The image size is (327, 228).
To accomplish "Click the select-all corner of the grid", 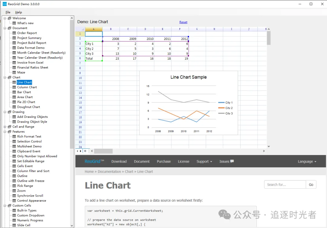I will pos(80,29).
